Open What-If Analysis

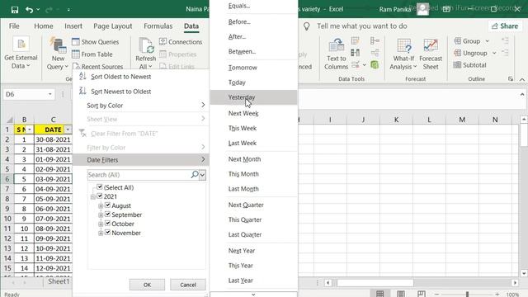(x=403, y=54)
